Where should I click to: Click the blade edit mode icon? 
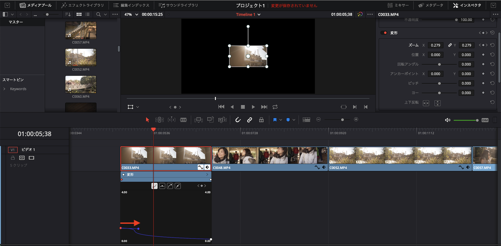tap(183, 120)
